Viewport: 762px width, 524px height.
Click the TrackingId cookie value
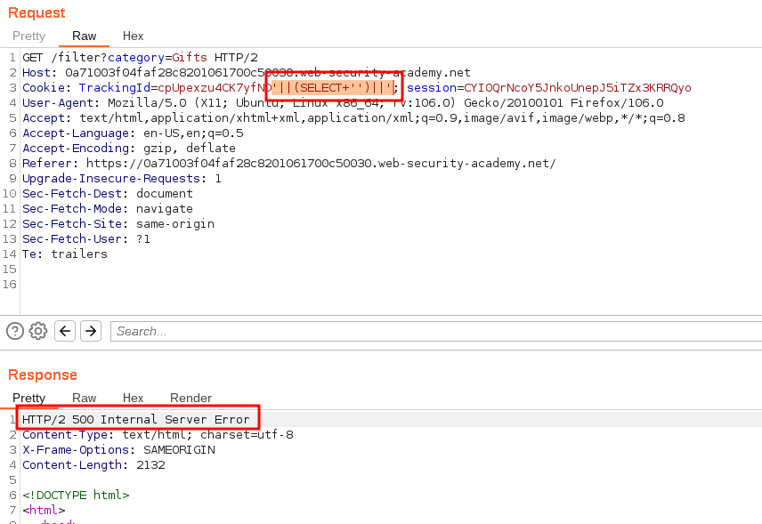(275, 87)
